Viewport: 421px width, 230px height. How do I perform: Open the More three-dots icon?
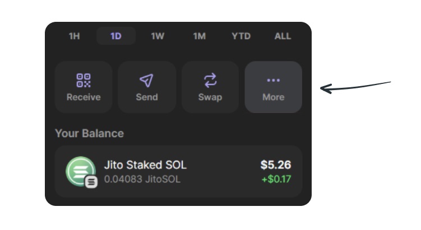[274, 80]
